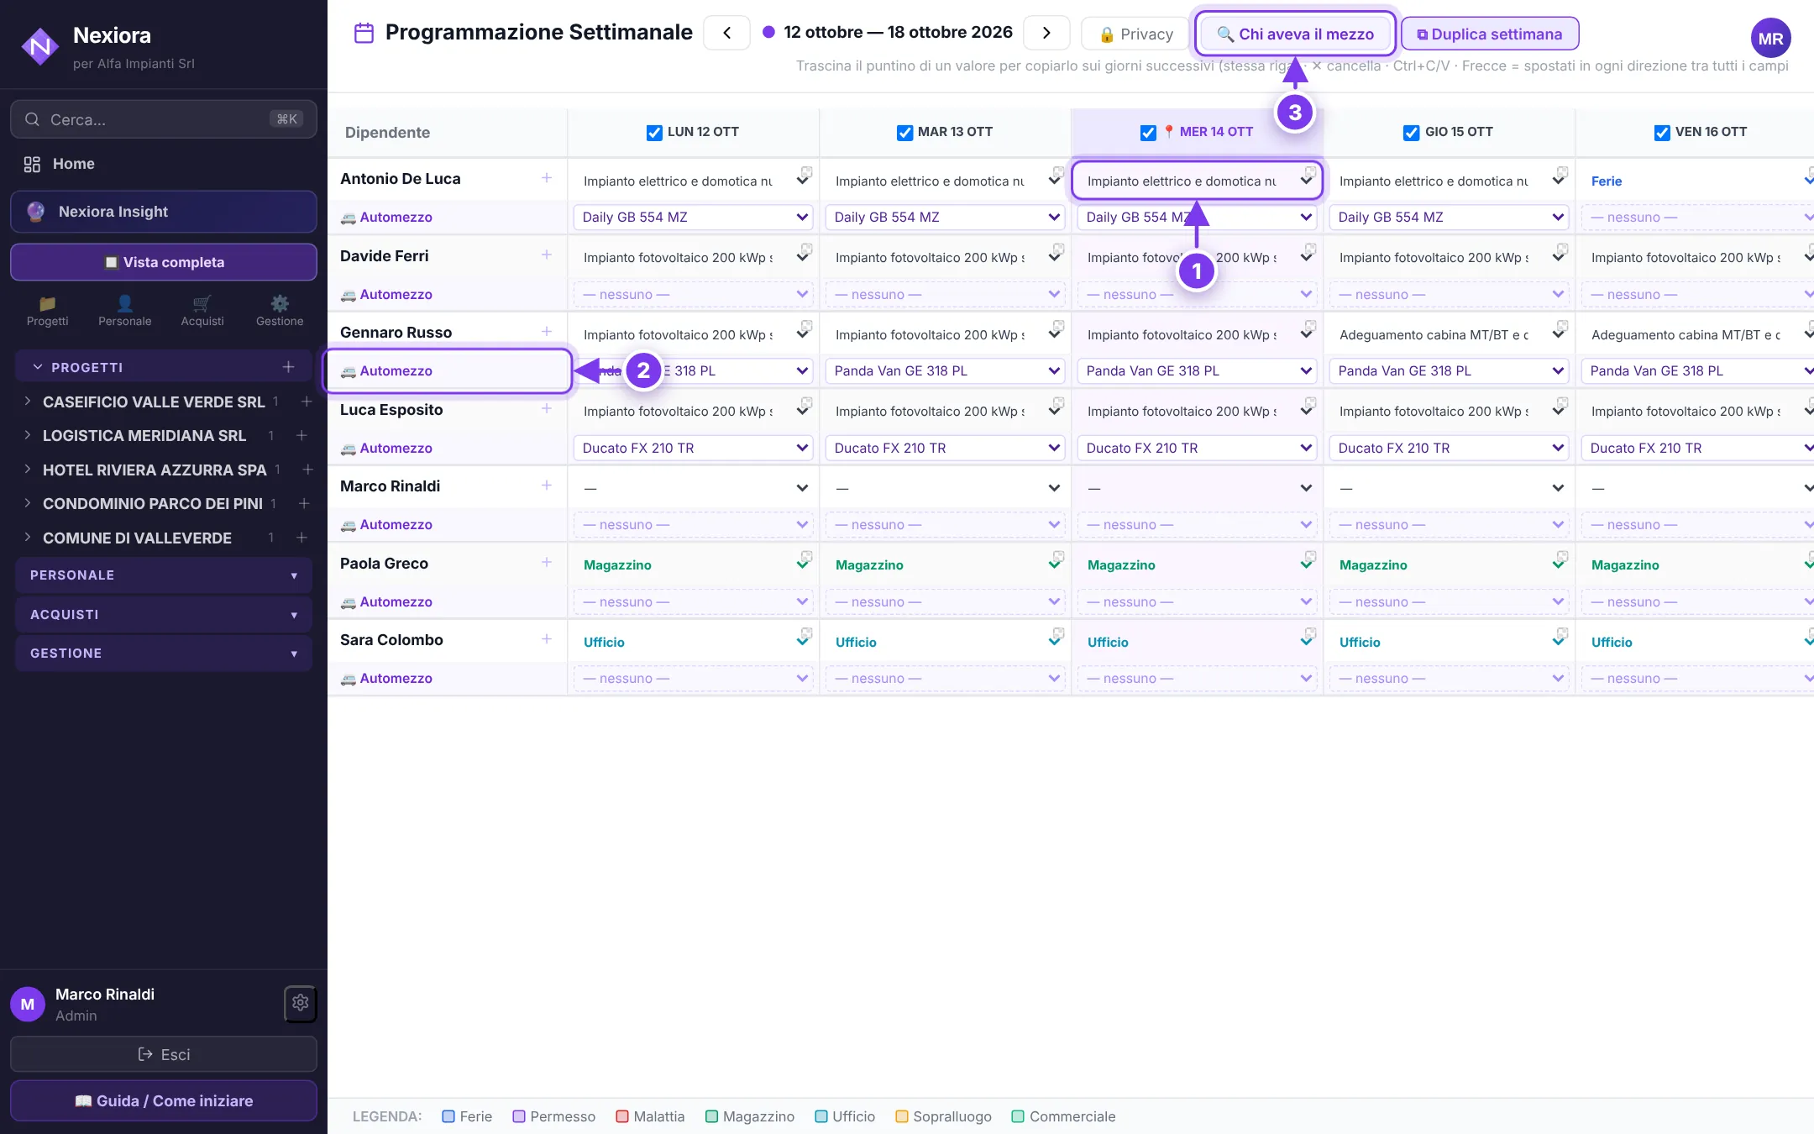
Task: Click Duplica settimana button
Action: click(x=1490, y=34)
